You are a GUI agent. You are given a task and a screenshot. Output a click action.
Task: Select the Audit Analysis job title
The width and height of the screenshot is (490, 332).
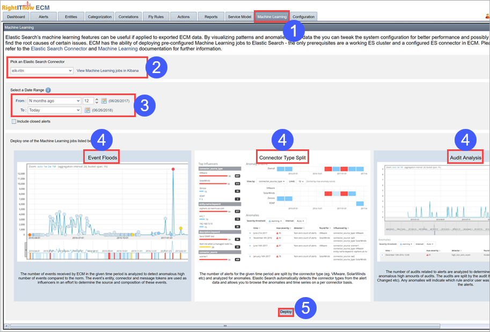tap(465, 158)
